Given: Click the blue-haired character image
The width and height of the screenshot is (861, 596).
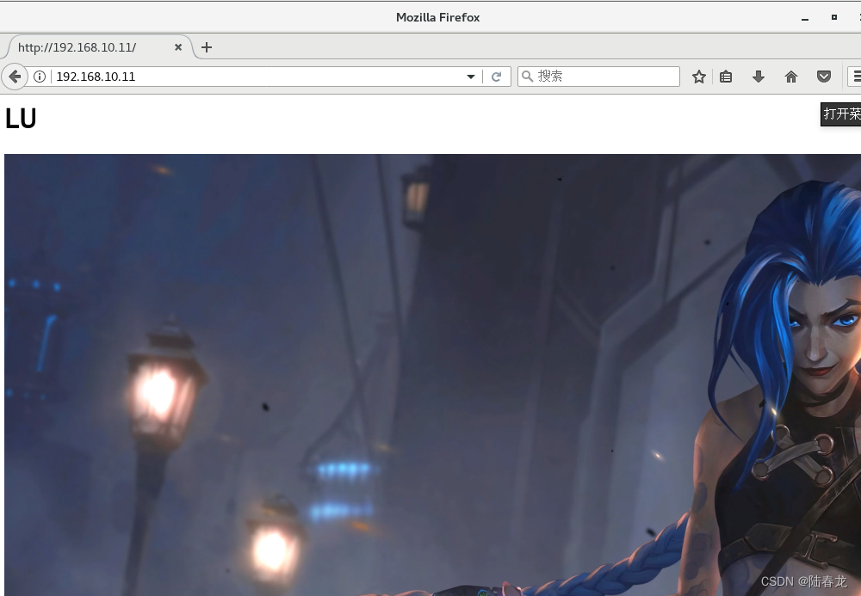Looking at the screenshot, I should pos(433,375).
